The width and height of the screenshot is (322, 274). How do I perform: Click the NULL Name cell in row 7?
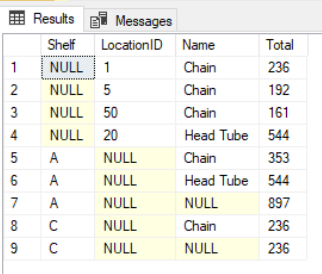217,203
